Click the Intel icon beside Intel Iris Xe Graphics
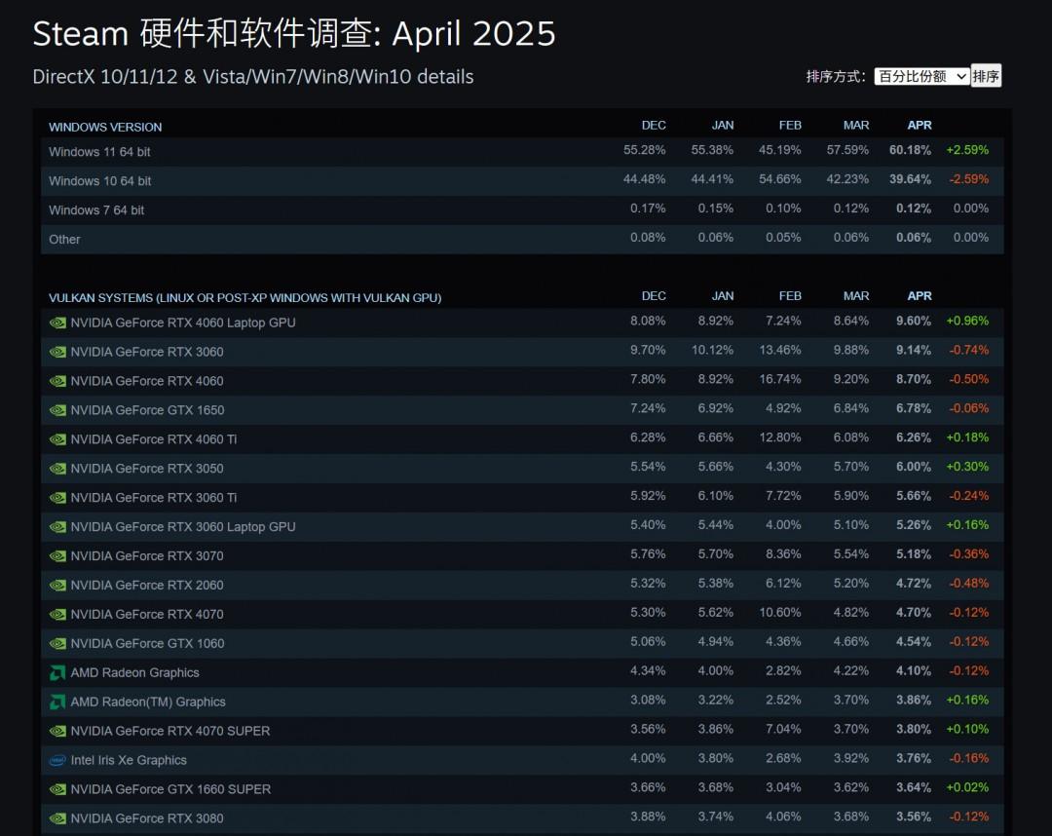Viewport: 1052px width, 836px height. (56, 760)
